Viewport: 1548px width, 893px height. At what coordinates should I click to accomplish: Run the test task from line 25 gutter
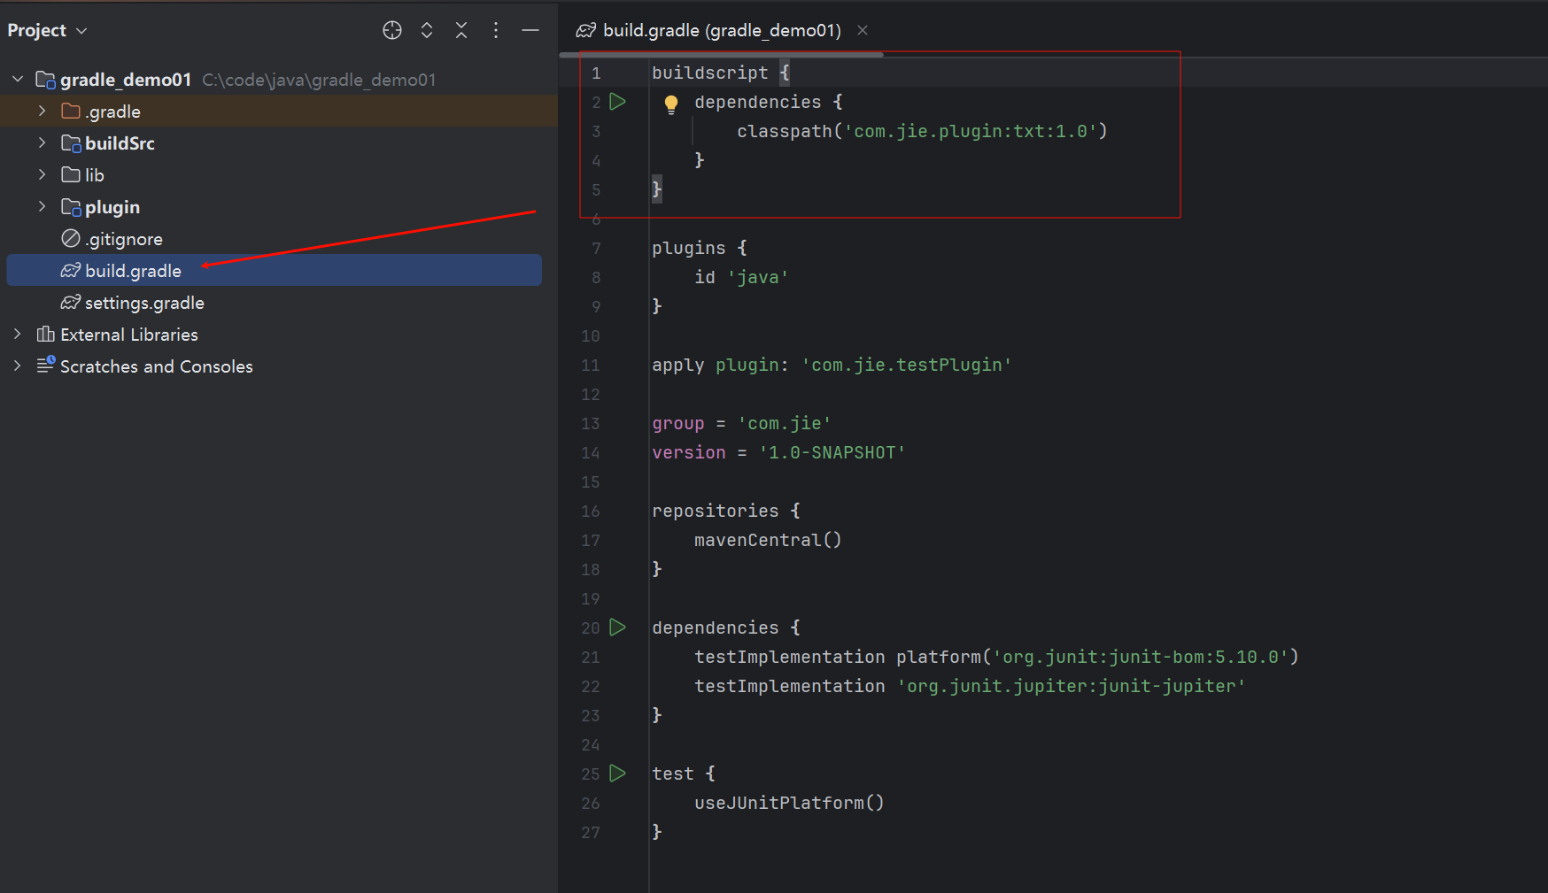[618, 774]
